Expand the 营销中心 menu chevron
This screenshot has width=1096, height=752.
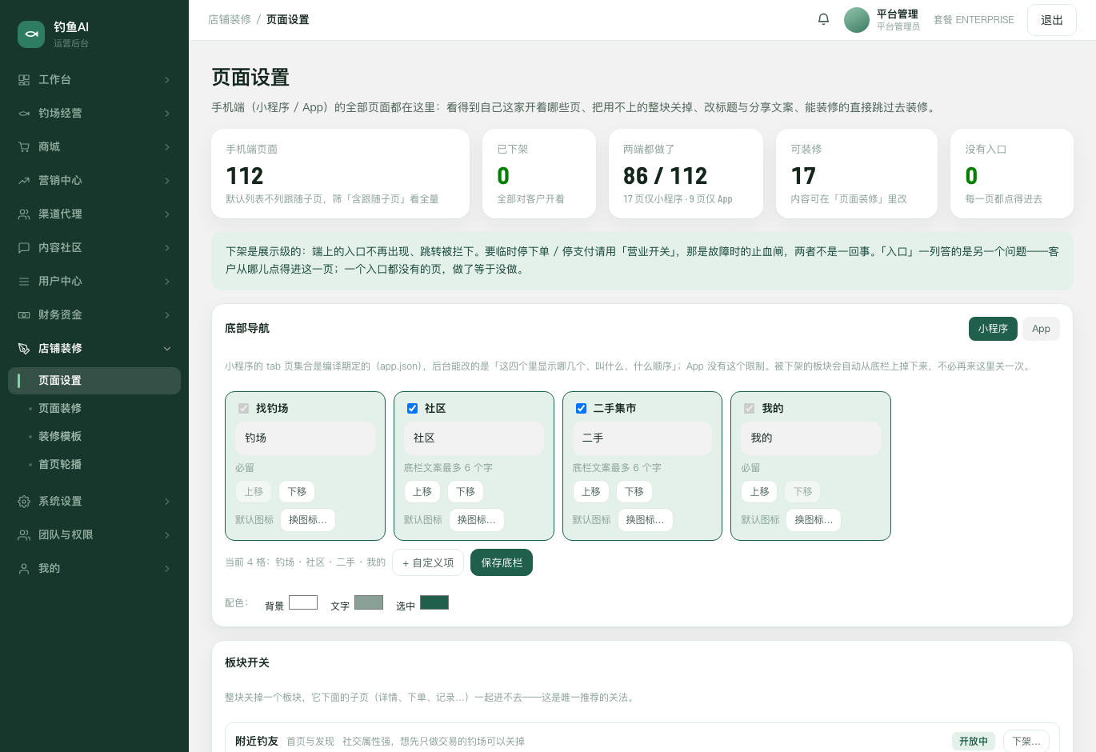(167, 181)
